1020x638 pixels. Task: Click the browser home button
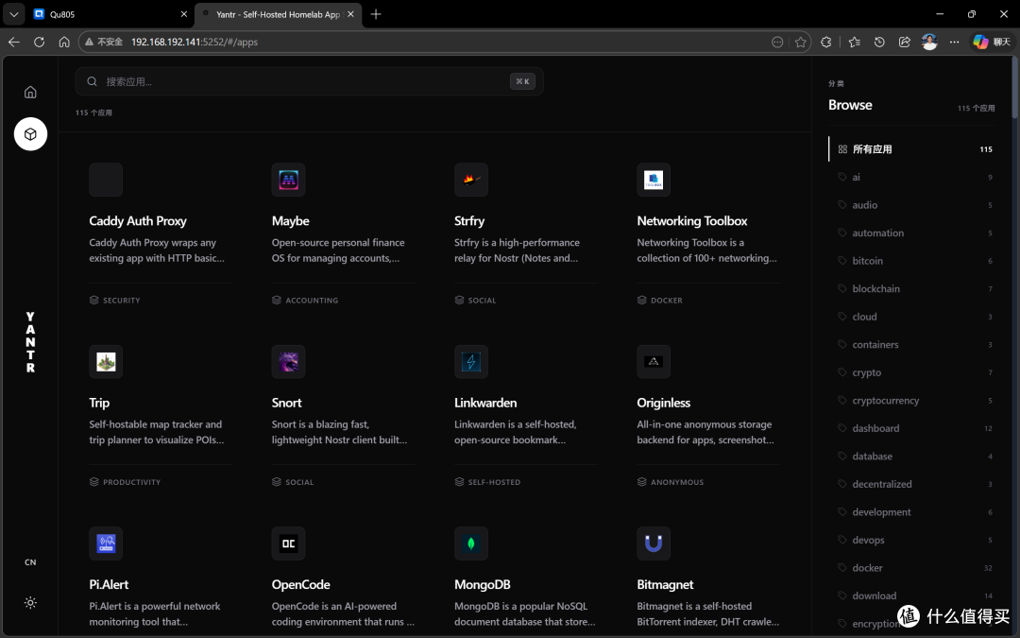coord(64,42)
